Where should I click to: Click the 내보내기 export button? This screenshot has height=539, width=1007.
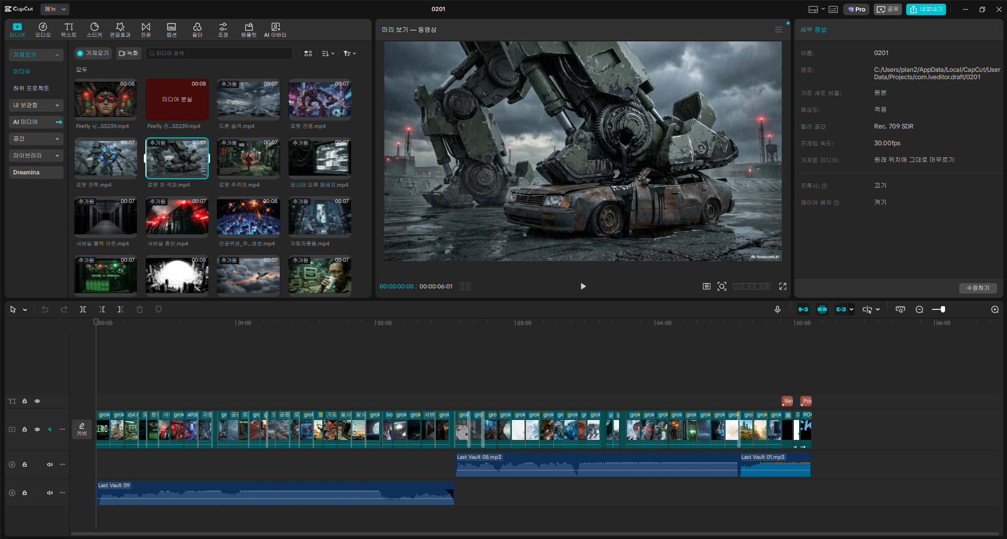(x=926, y=9)
